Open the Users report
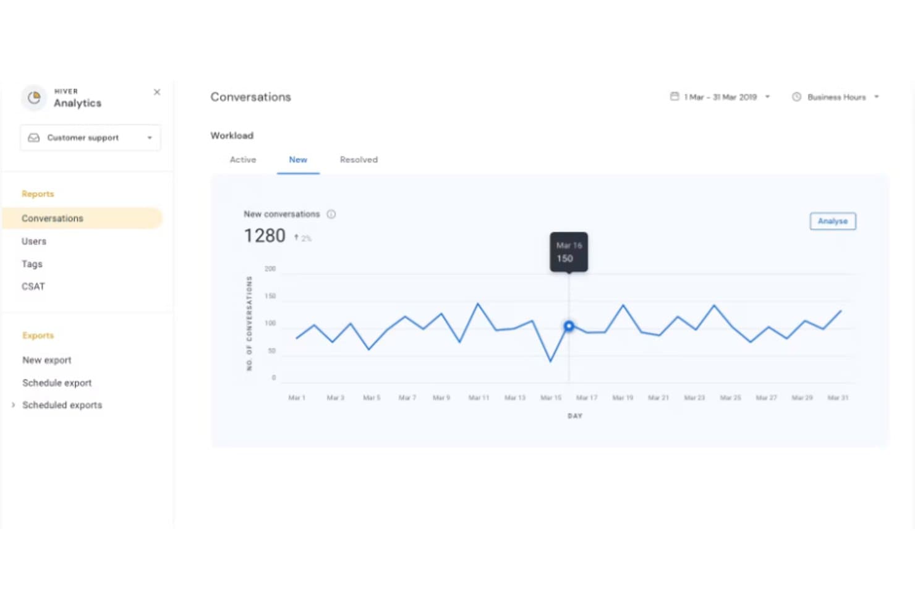Image resolution: width=915 pixels, height=610 pixels. click(x=34, y=241)
